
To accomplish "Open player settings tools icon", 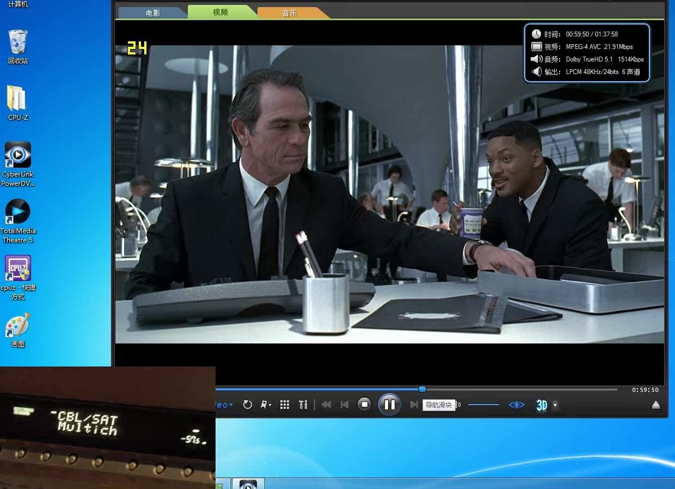I will click(x=303, y=405).
